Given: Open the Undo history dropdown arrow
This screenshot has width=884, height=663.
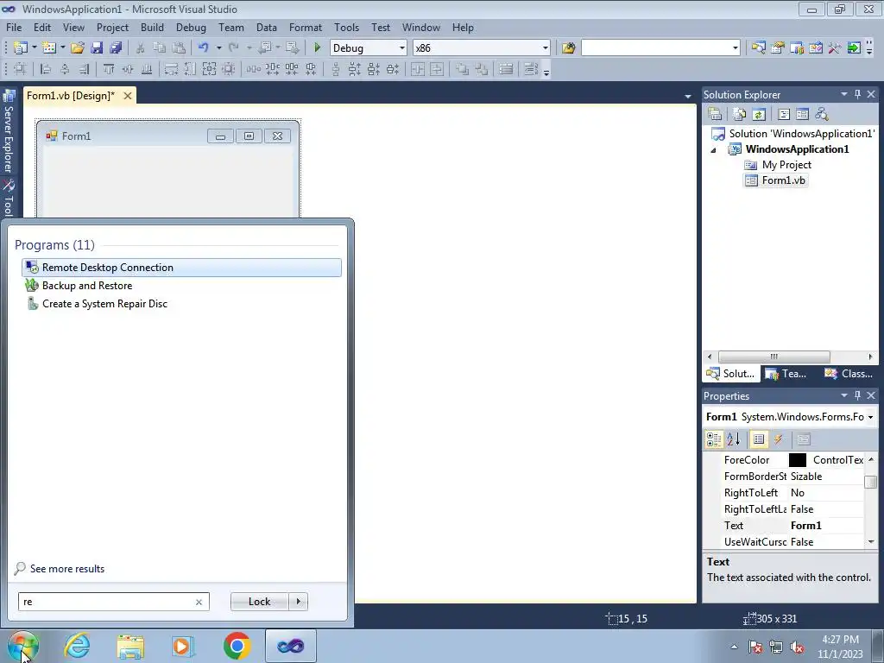Looking at the screenshot, I should [x=218, y=48].
